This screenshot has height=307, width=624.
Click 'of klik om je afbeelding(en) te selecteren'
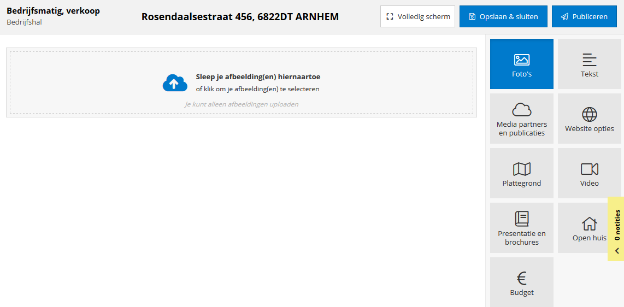(x=257, y=89)
